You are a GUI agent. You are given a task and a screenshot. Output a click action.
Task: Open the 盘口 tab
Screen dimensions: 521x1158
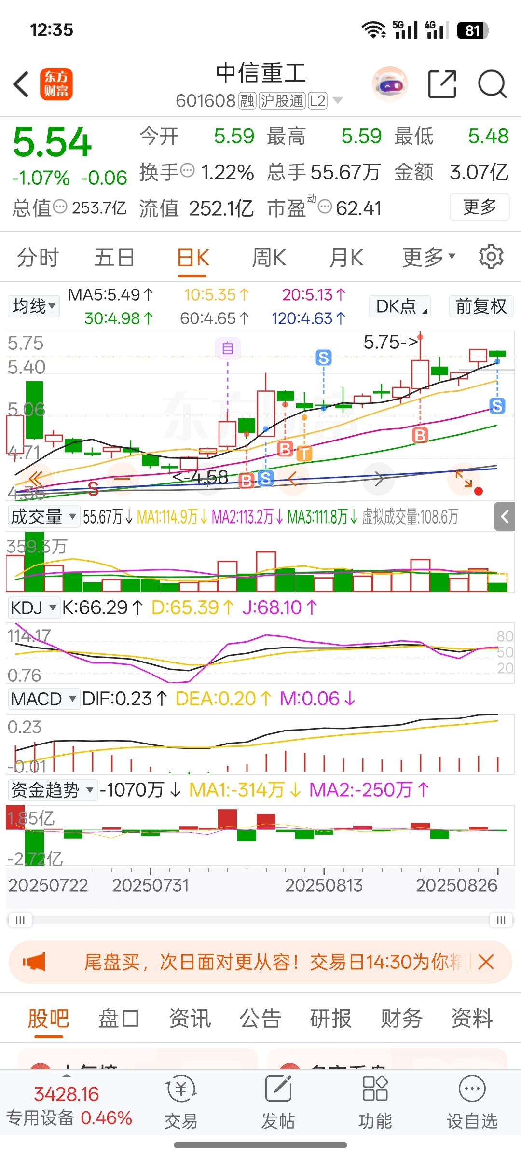(x=119, y=1019)
